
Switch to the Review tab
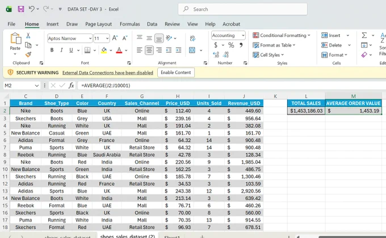173,24
